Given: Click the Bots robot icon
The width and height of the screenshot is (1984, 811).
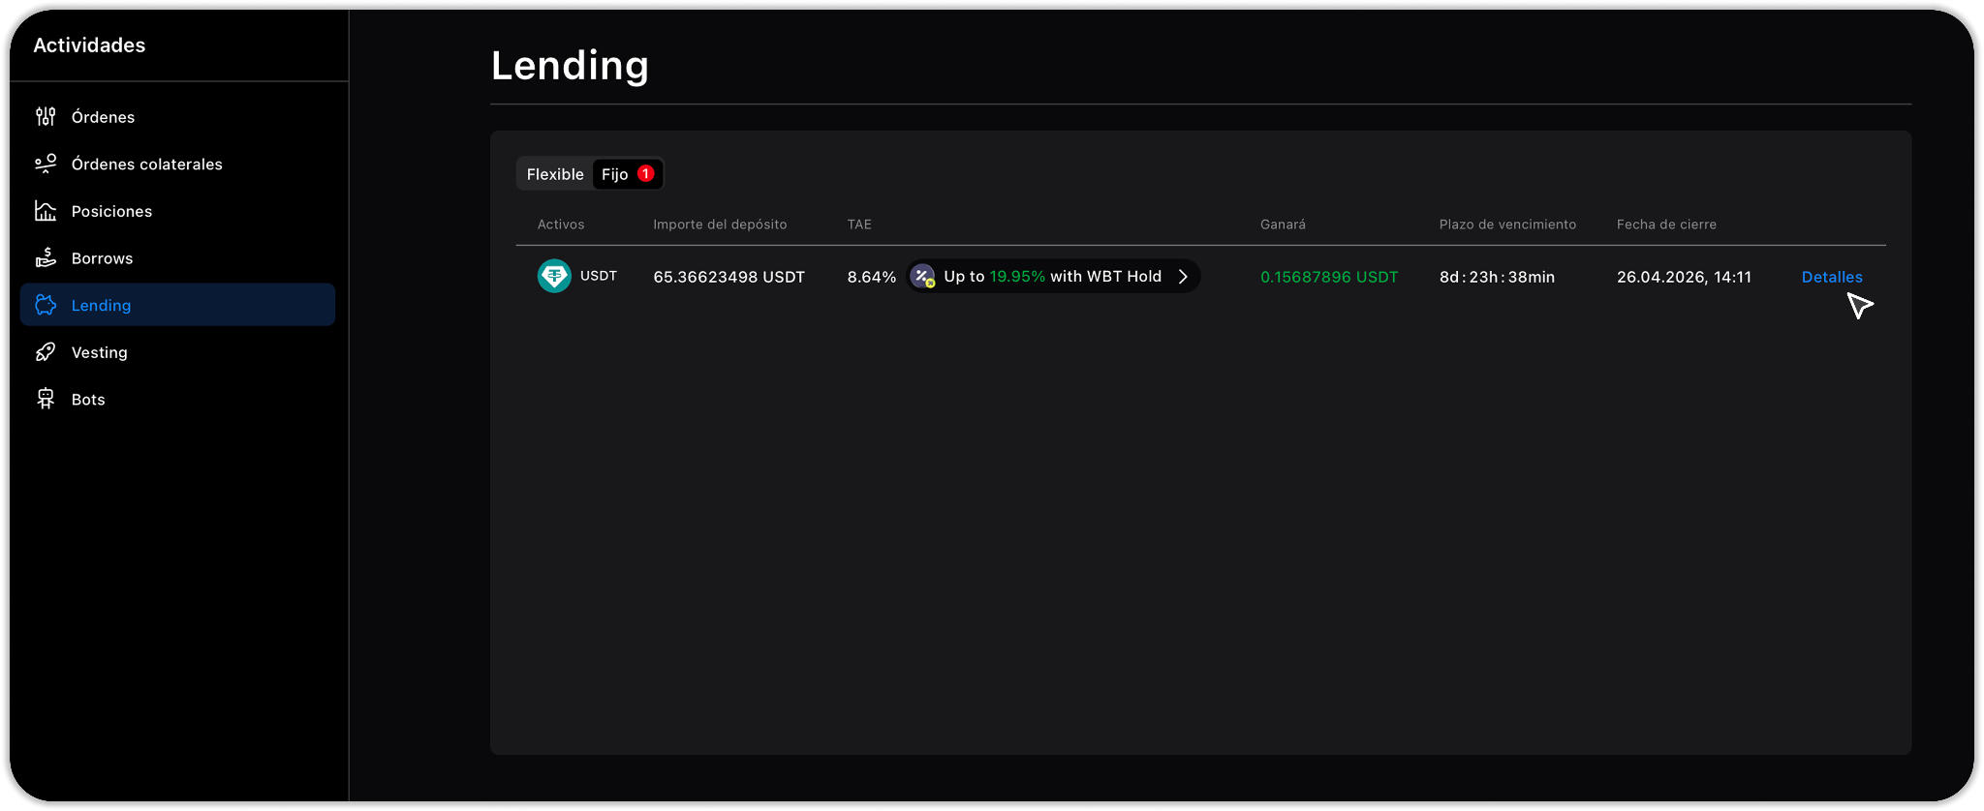Looking at the screenshot, I should pyautogui.click(x=46, y=399).
